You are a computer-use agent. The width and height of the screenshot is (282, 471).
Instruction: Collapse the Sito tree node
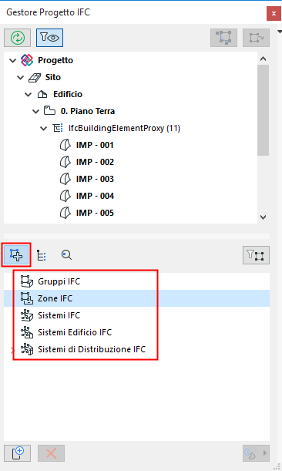(x=21, y=78)
